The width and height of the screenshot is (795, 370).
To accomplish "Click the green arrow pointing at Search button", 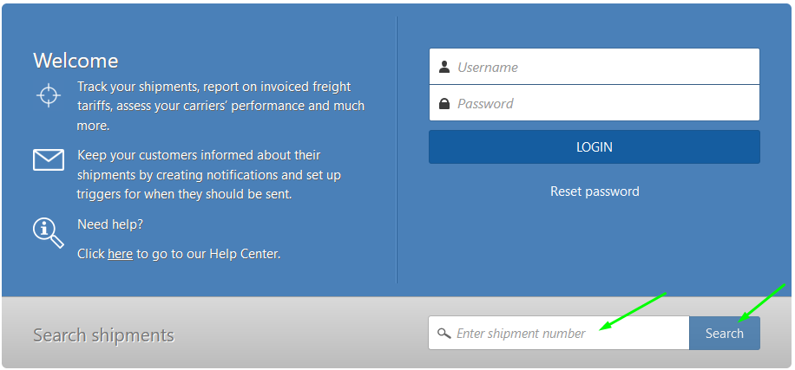I will 762,303.
